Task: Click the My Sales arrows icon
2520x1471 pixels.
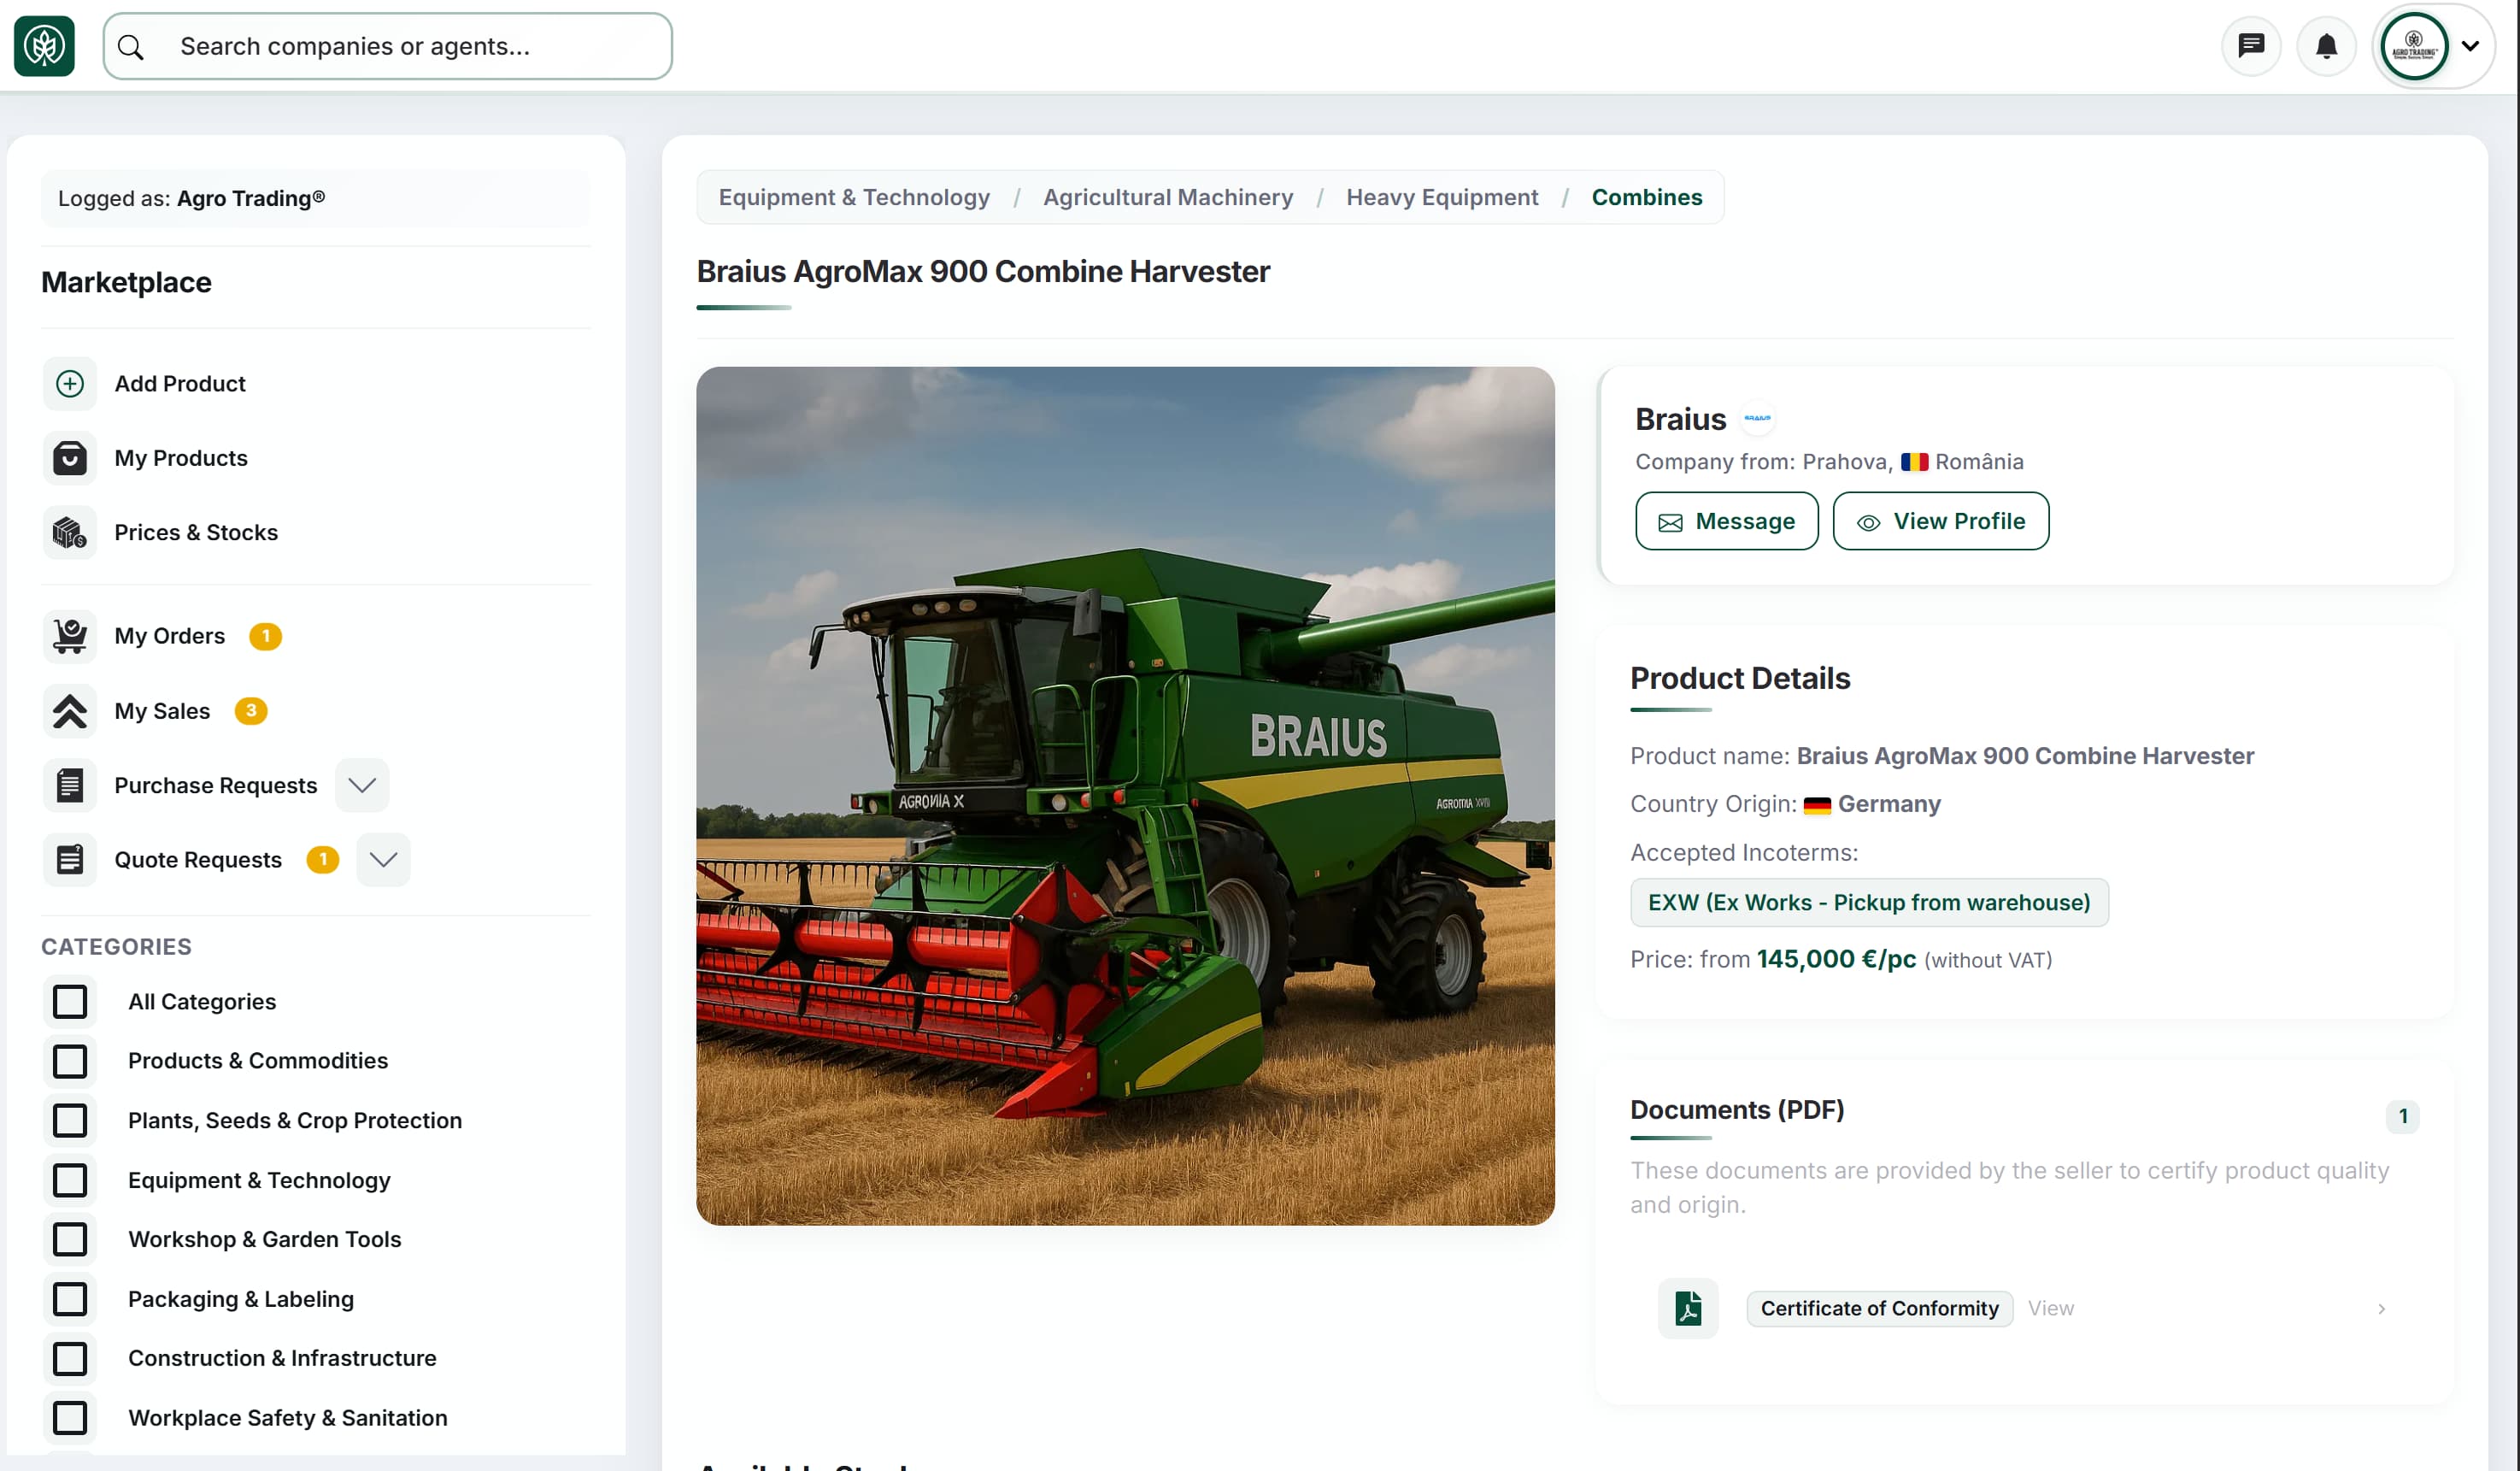Action: pos(70,711)
